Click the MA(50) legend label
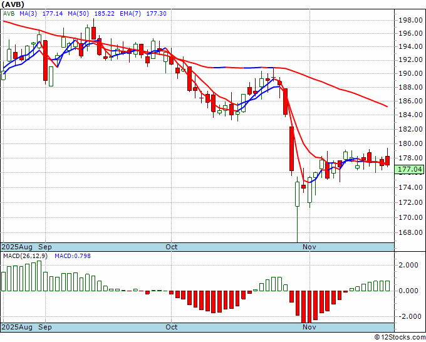The image size is (426, 342). [x=78, y=14]
